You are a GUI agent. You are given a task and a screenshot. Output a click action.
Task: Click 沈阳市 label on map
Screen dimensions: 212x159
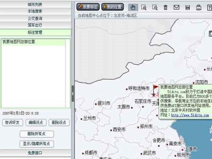pyautogui.click(x=202, y=82)
